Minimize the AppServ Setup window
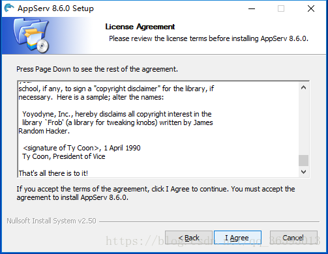Image resolution: width=328 pixels, height=254 pixels. tap(252, 8)
